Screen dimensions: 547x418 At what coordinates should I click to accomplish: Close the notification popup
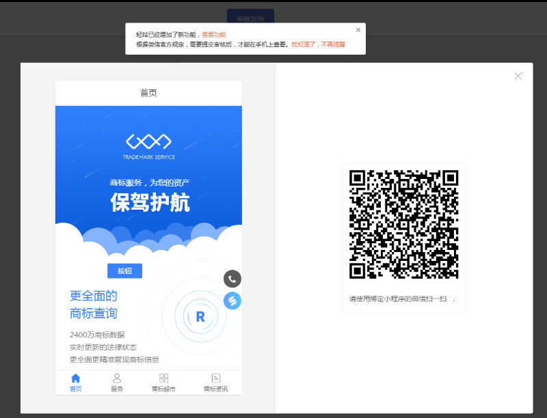pos(358,30)
